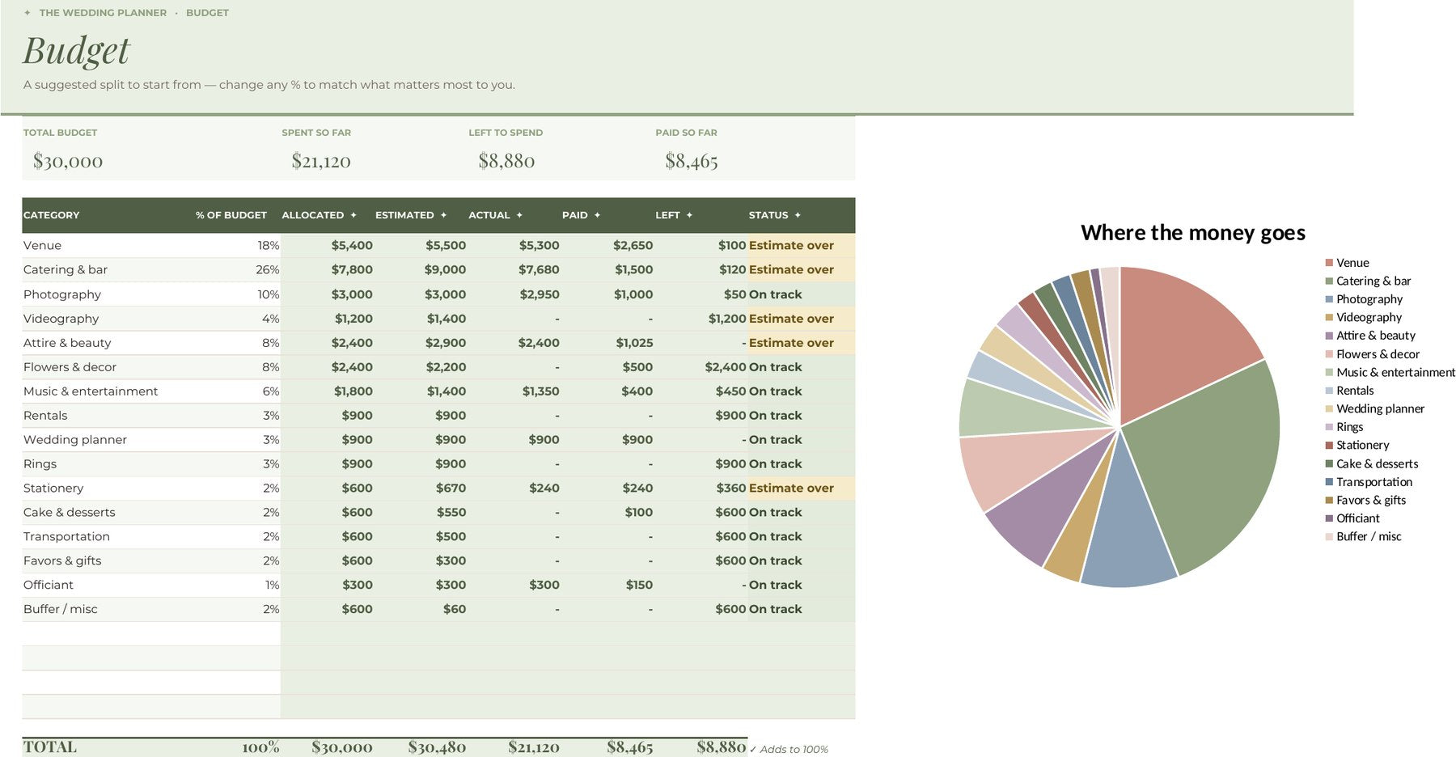The image size is (1456, 757).
Task: Click the 'Where the money goes' chart title
Action: [x=1193, y=233]
